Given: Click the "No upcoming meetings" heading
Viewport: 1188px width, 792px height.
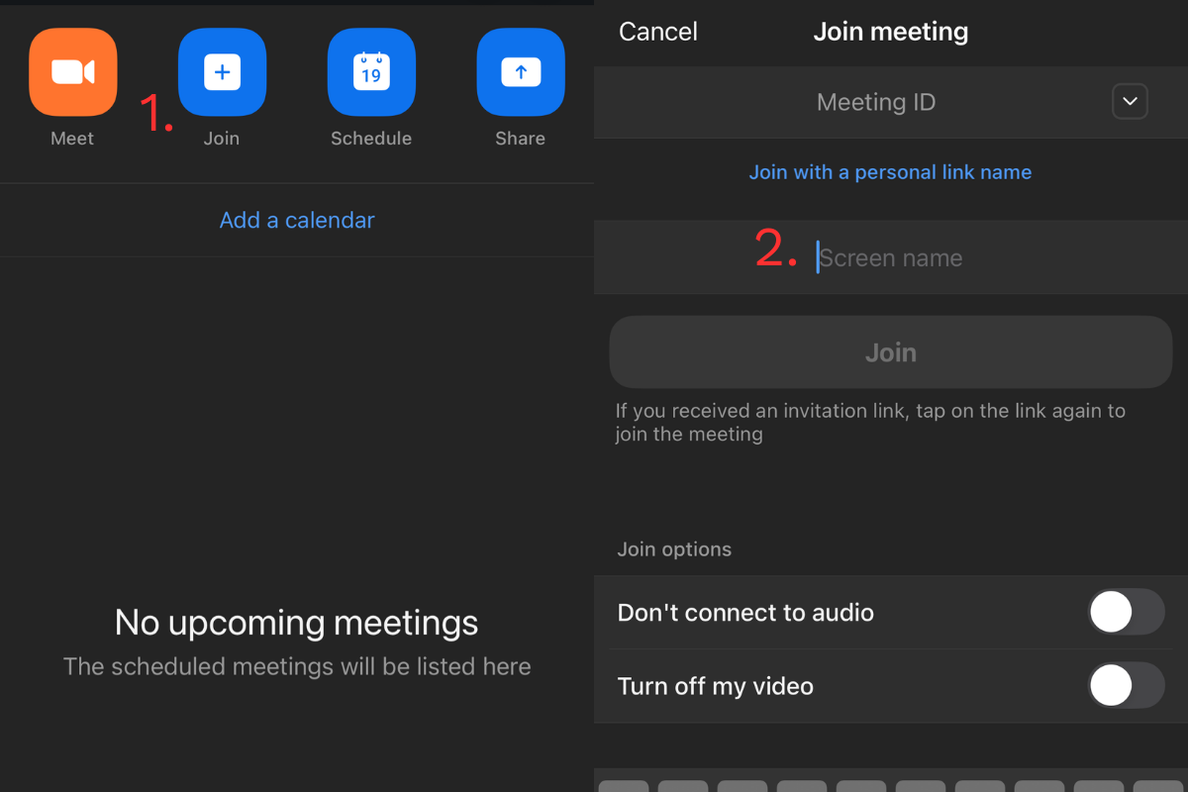Looking at the screenshot, I should 296,623.
